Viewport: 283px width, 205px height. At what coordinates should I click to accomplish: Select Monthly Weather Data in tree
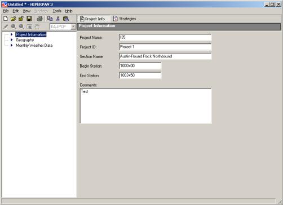[x=34, y=46]
